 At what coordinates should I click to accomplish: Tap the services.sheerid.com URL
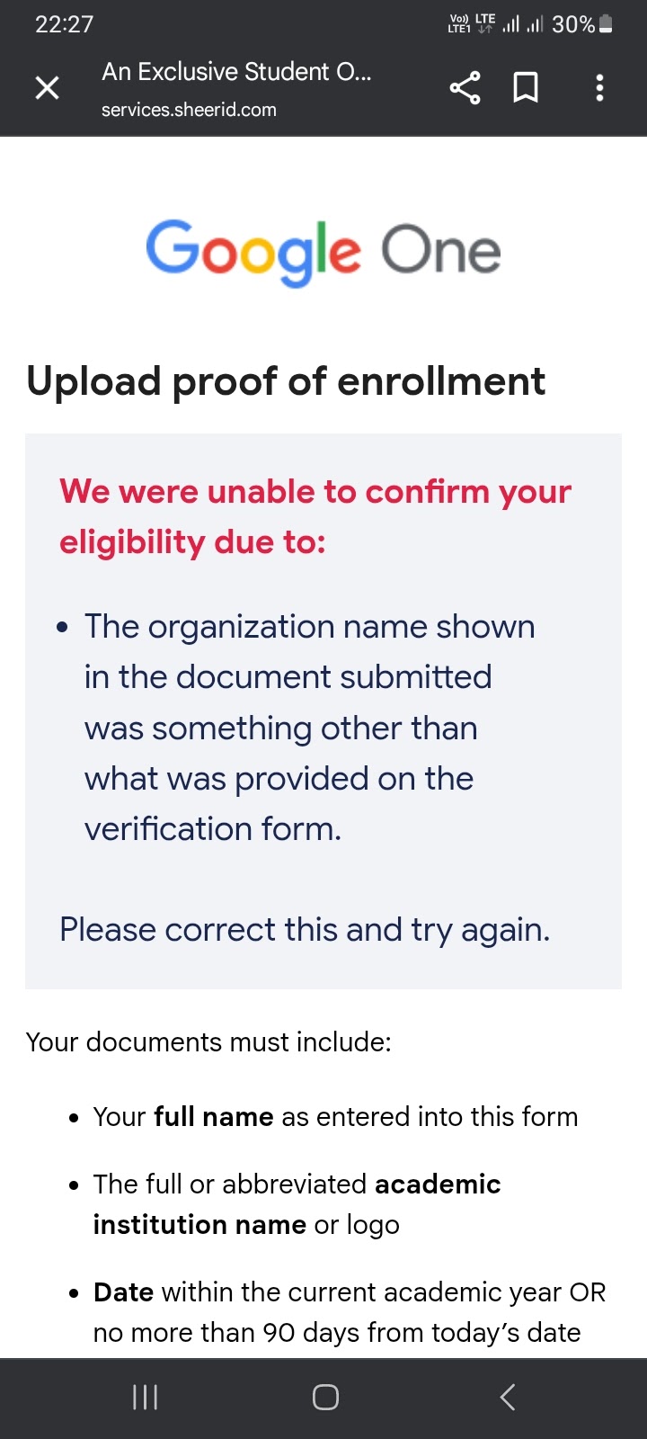click(x=189, y=110)
